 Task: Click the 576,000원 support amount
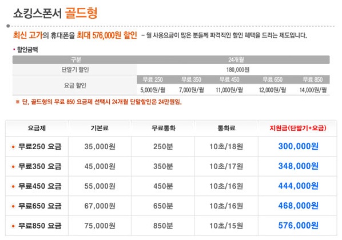(x=298, y=225)
